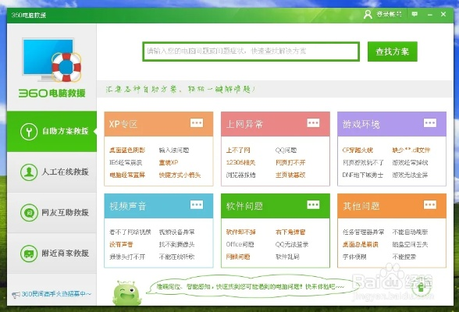Click the 上不了网 solution link
459x312 pixels.
[238, 151]
